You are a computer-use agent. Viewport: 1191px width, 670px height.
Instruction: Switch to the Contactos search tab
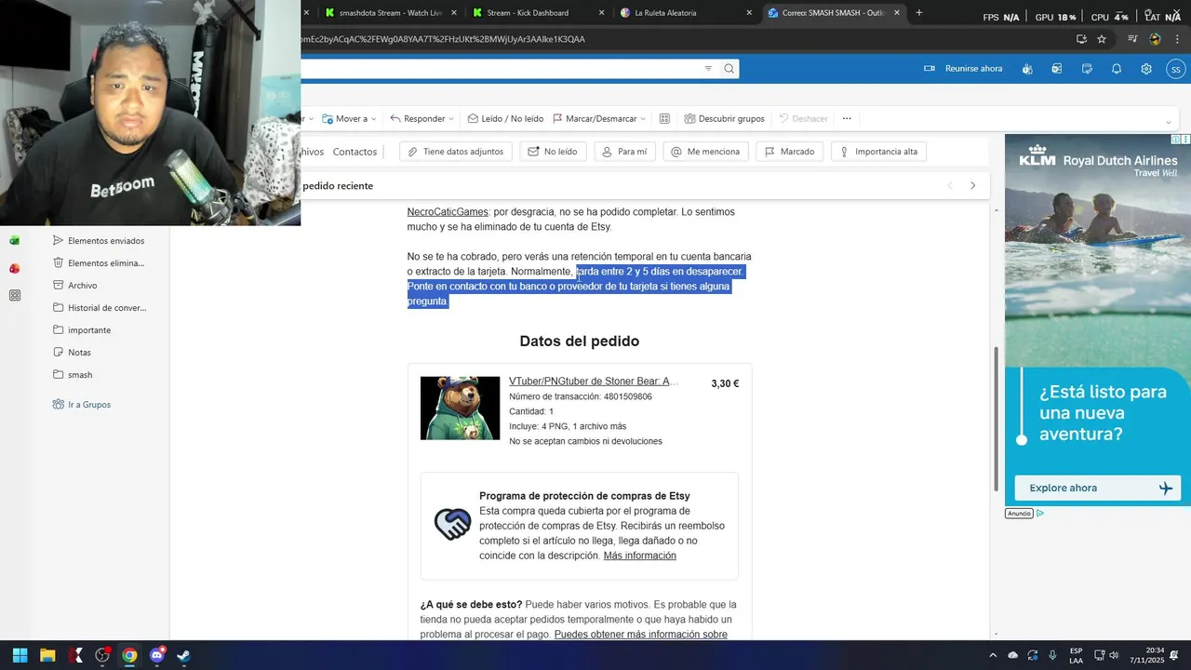tap(355, 152)
